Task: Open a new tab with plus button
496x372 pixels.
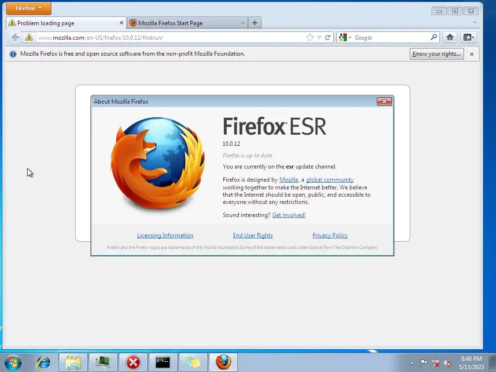Action: pyautogui.click(x=255, y=23)
